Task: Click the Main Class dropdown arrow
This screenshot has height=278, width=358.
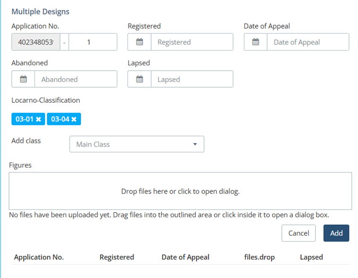Action: pyautogui.click(x=195, y=144)
